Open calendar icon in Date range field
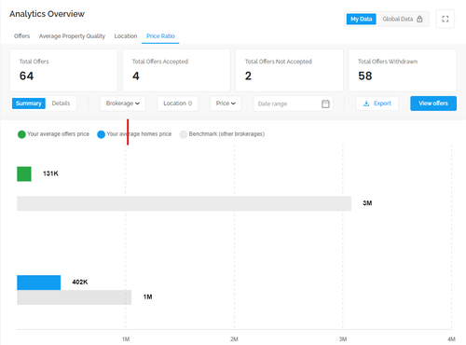 click(x=325, y=103)
